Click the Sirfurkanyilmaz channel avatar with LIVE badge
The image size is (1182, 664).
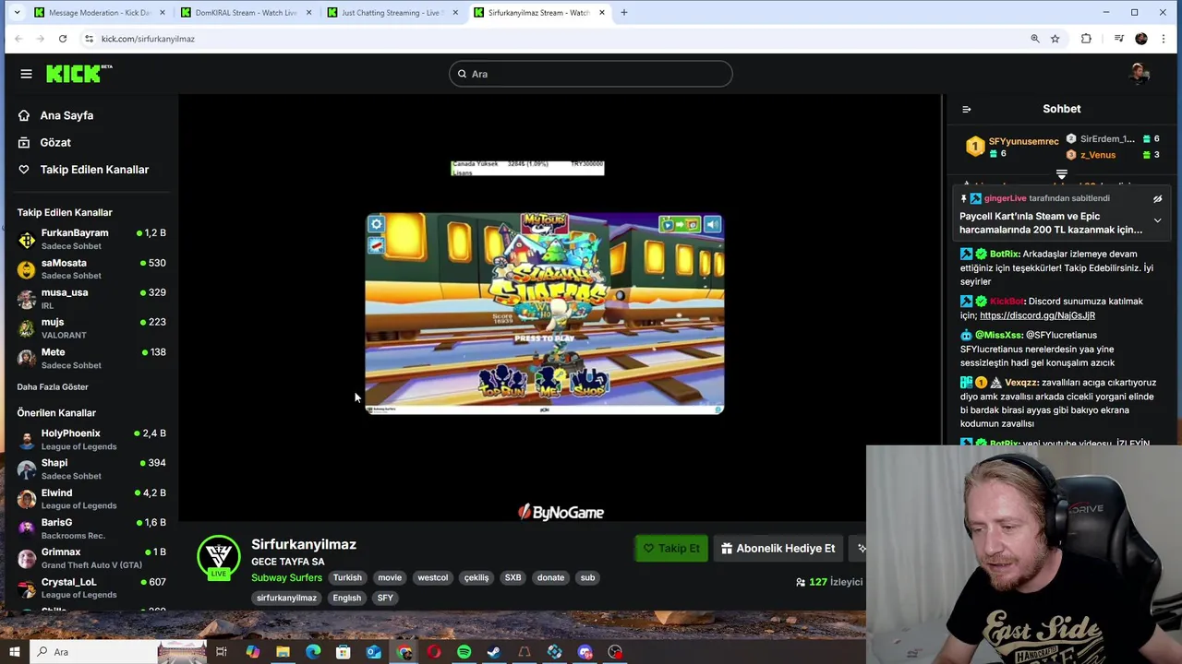pyautogui.click(x=219, y=558)
